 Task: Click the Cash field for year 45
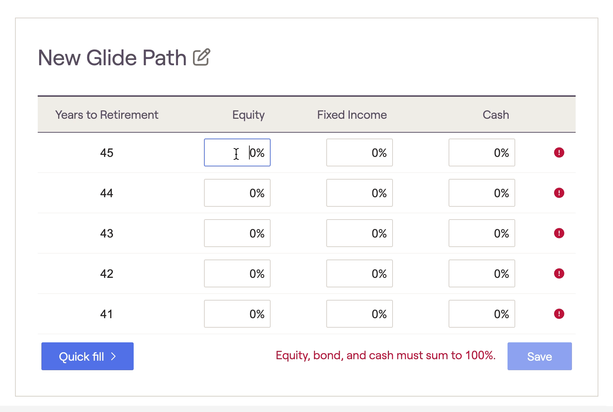pyautogui.click(x=482, y=152)
